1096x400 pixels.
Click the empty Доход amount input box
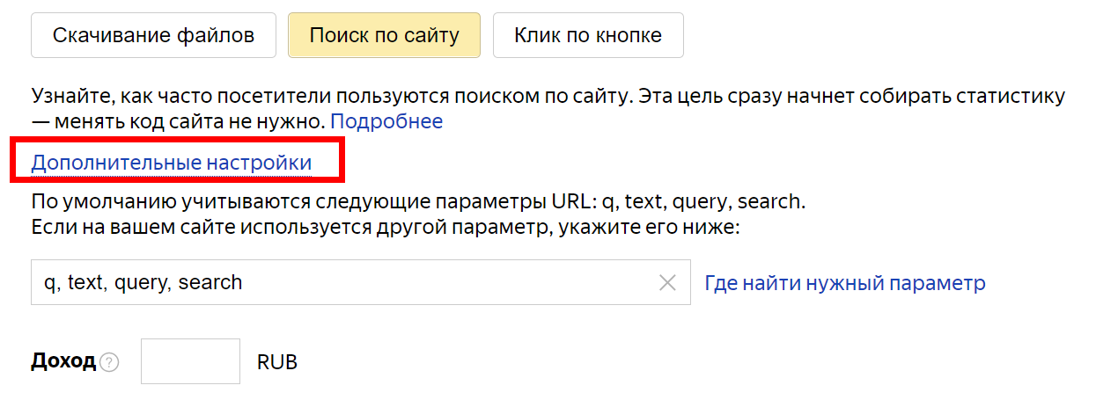(190, 361)
